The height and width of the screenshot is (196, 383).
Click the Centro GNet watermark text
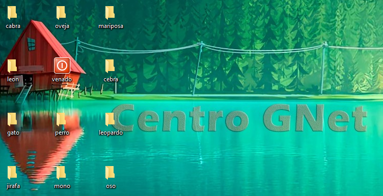click(x=240, y=118)
